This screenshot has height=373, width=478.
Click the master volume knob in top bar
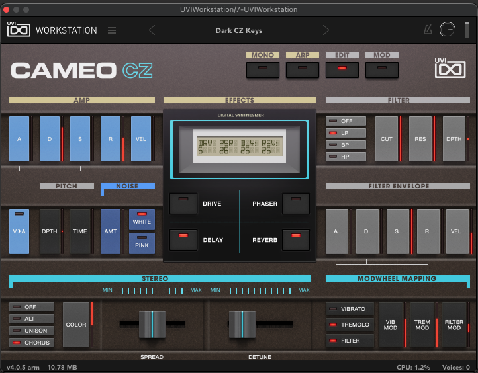[x=447, y=30]
